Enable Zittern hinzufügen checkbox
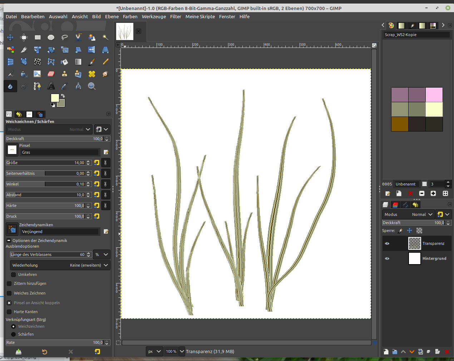This screenshot has height=361, width=454. (9, 283)
